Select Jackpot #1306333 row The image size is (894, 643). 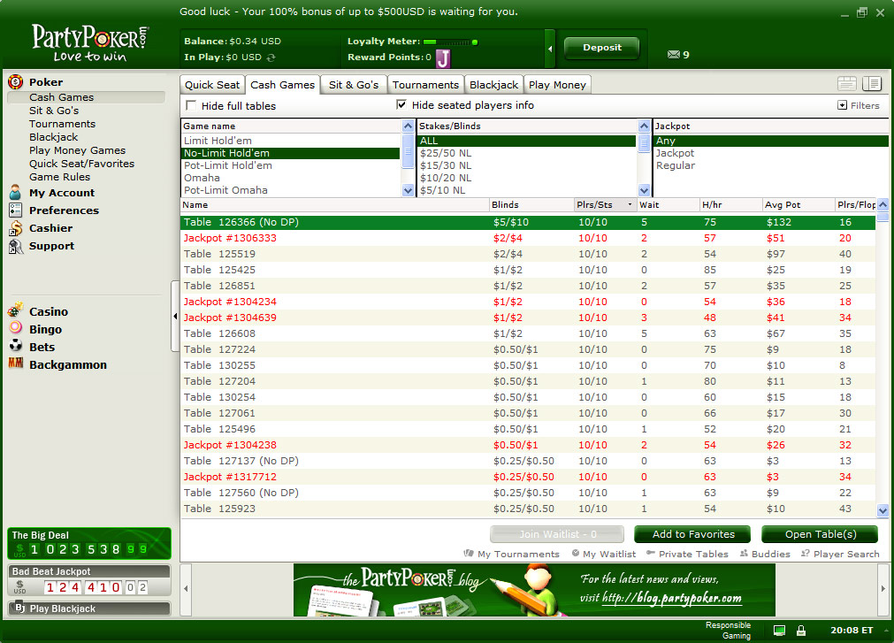point(528,238)
